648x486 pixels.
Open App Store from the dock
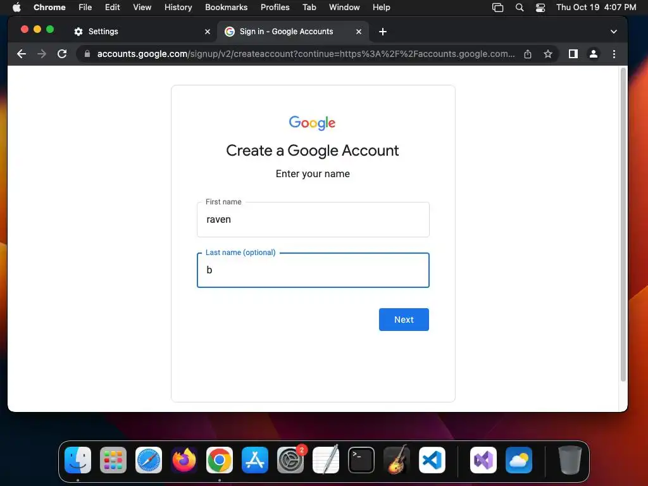coord(255,460)
